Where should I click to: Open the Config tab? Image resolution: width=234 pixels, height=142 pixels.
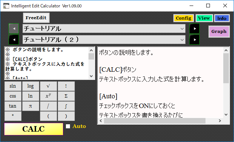(184, 18)
